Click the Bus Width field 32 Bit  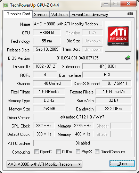(114, 100)
